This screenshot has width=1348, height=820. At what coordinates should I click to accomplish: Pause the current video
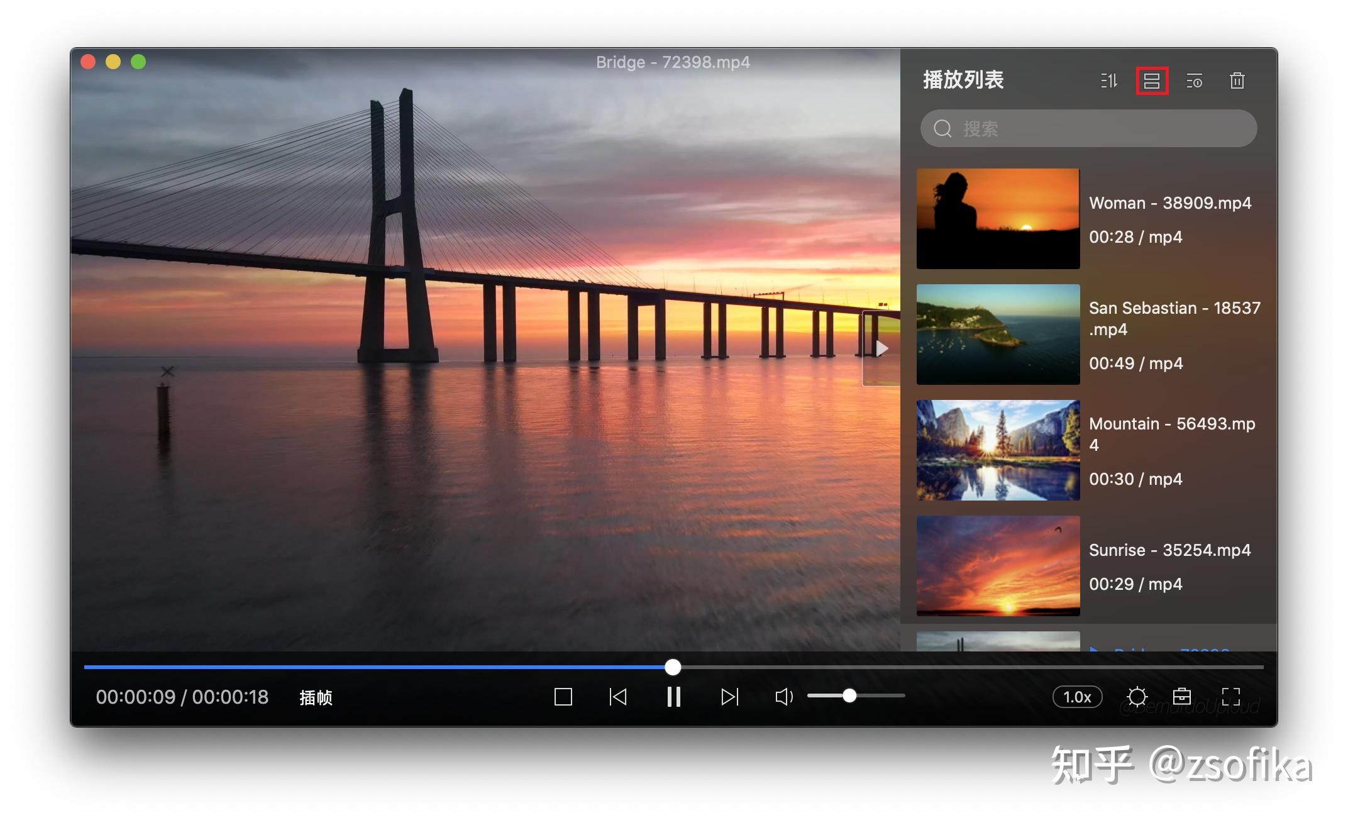pos(673,697)
